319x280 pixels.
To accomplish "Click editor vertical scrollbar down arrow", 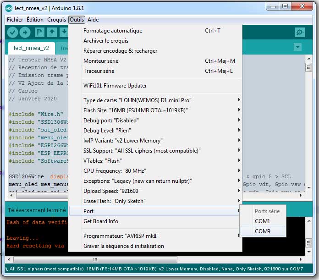I will tap(309, 188).
